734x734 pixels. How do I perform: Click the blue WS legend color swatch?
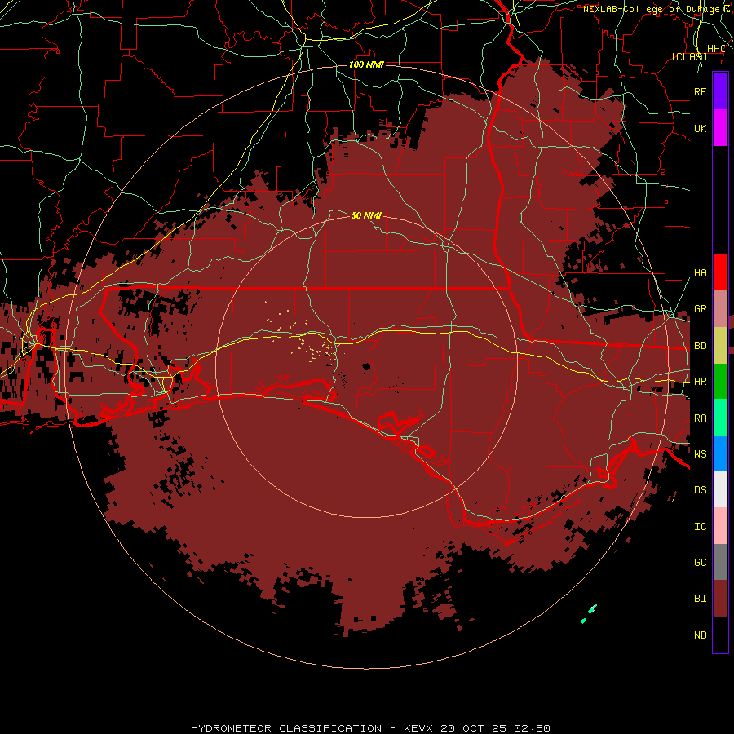coord(720,453)
